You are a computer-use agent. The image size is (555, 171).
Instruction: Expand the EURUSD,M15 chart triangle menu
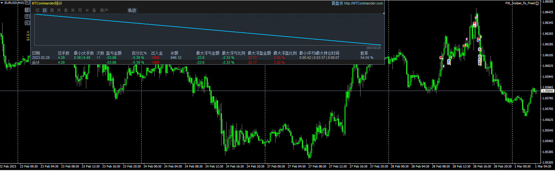tap(2, 3)
